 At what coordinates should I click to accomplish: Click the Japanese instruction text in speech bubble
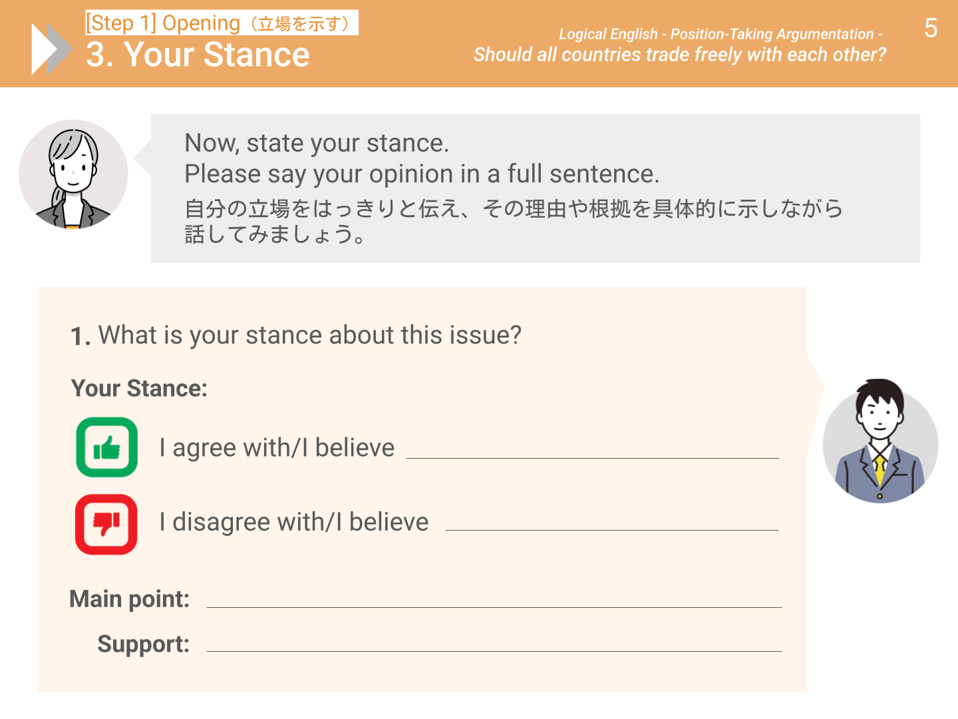coord(512,221)
